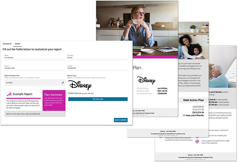Screen dimensions: 238x162
Task: Click the magenta underline bar beneath Example Report
Action: 23,98
